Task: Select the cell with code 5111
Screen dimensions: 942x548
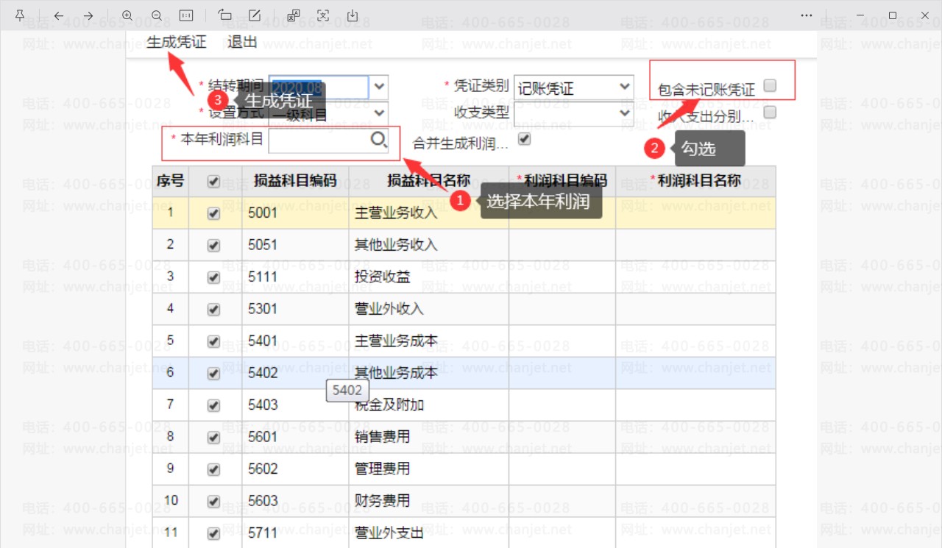Action: 295,277
